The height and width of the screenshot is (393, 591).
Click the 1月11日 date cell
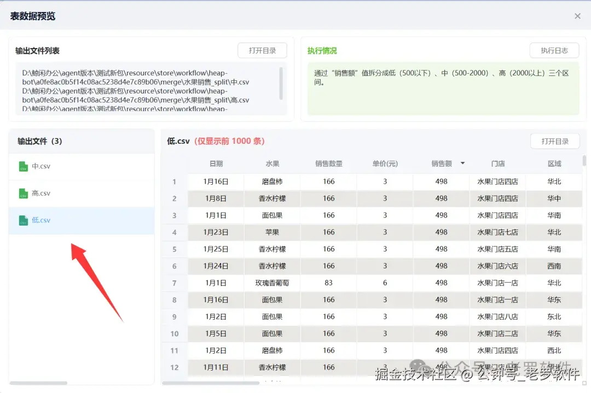216,367
